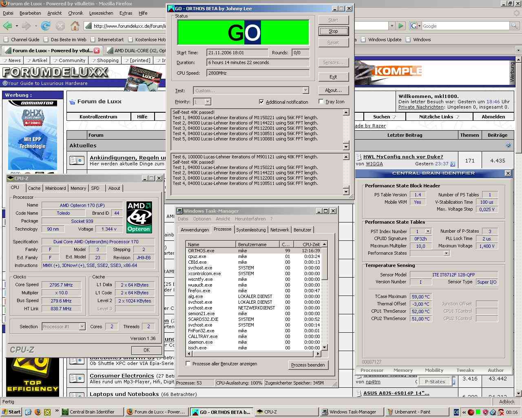Image resolution: width=522 pixels, height=418 pixels.
Task: Open the Firefox tab list dropdown arrow
Action: [x=518, y=50]
